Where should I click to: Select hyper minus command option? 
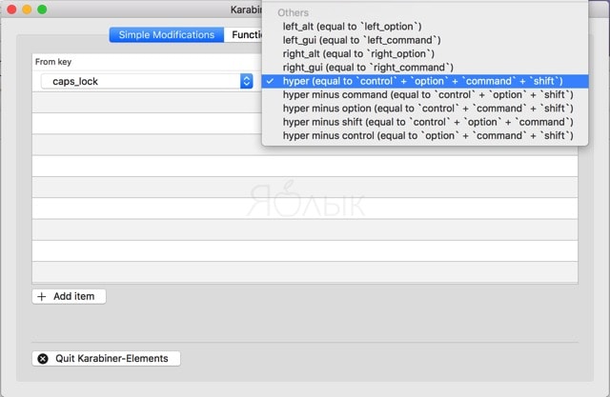[x=425, y=95]
